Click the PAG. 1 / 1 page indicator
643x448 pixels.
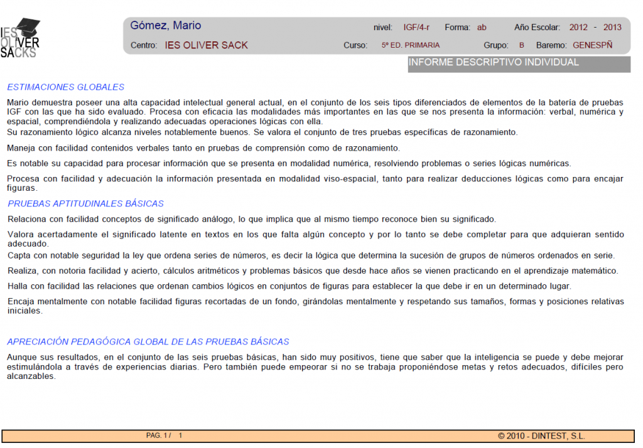164,435
